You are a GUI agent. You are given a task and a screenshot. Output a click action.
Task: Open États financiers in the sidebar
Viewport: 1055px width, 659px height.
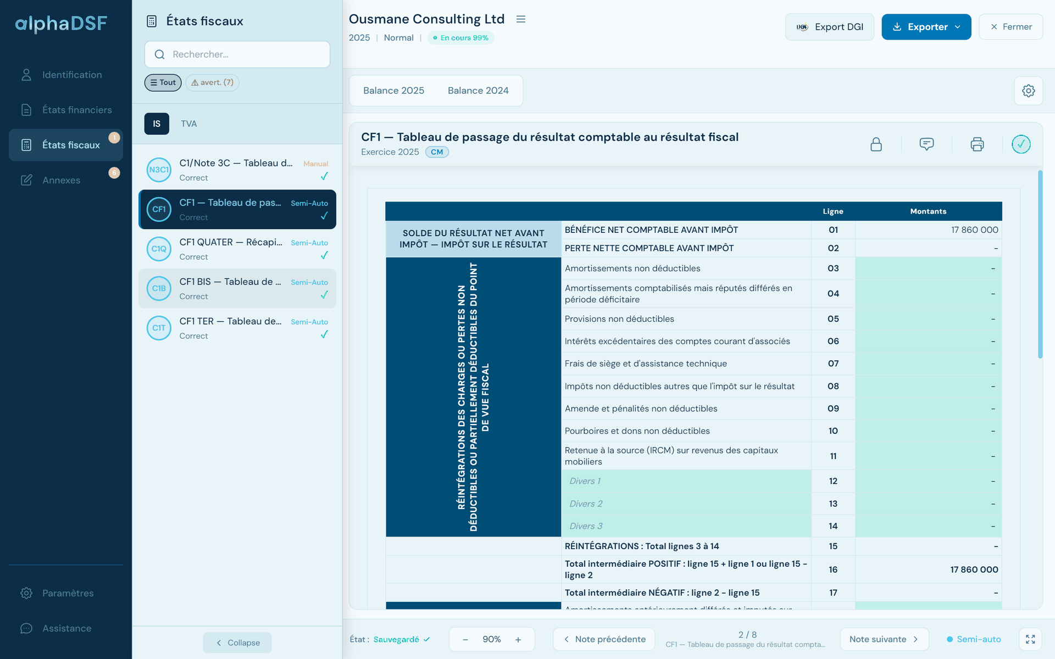point(66,110)
